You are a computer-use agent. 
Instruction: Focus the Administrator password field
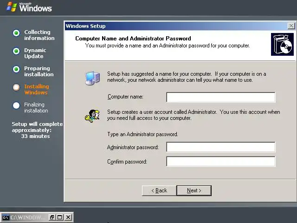click(x=221, y=147)
